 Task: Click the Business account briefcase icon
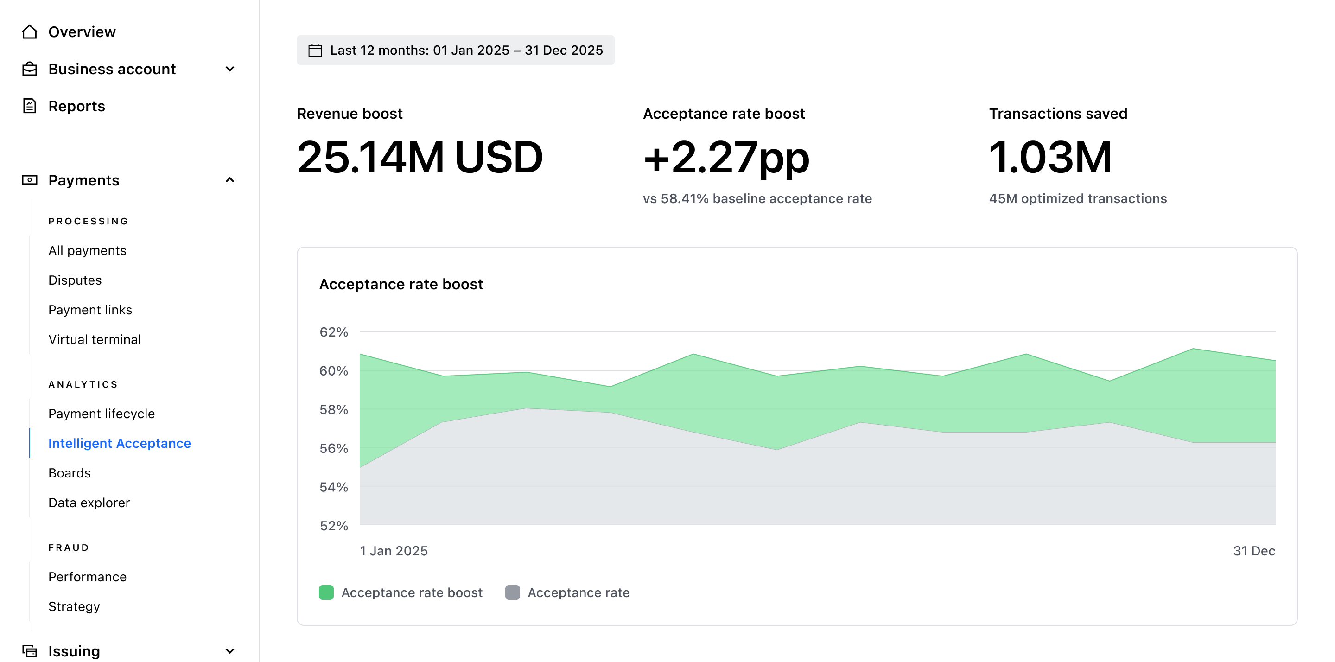click(x=30, y=69)
